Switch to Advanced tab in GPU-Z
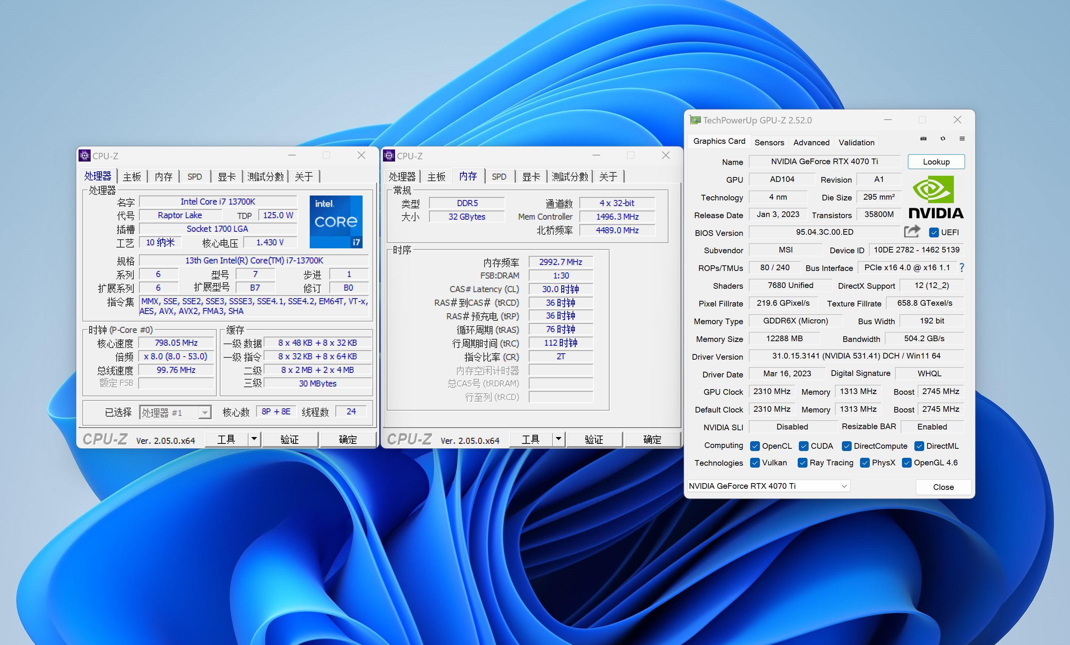 click(811, 142)
